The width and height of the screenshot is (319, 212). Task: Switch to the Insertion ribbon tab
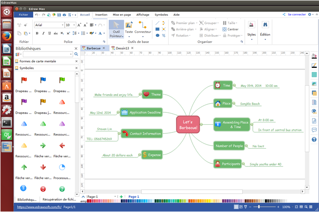tap(101, 15)
